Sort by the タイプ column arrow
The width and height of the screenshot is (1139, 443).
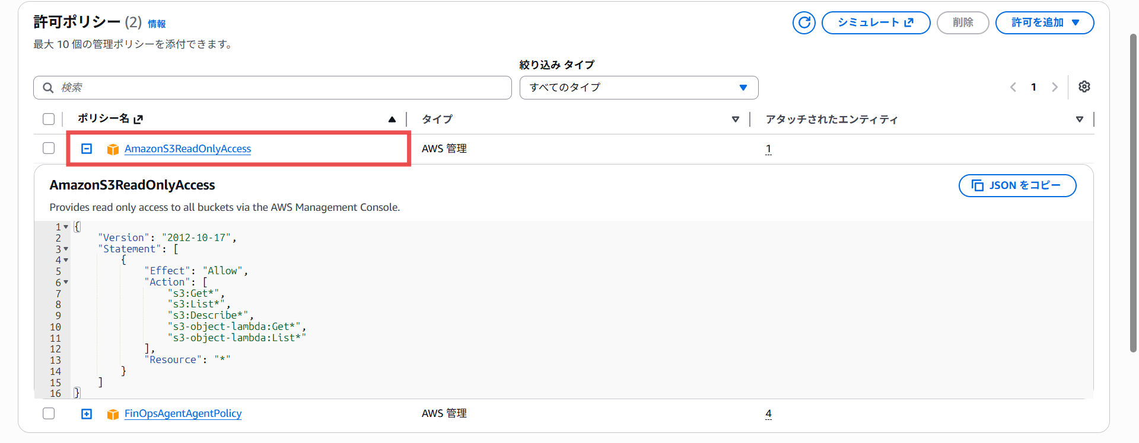736,119
